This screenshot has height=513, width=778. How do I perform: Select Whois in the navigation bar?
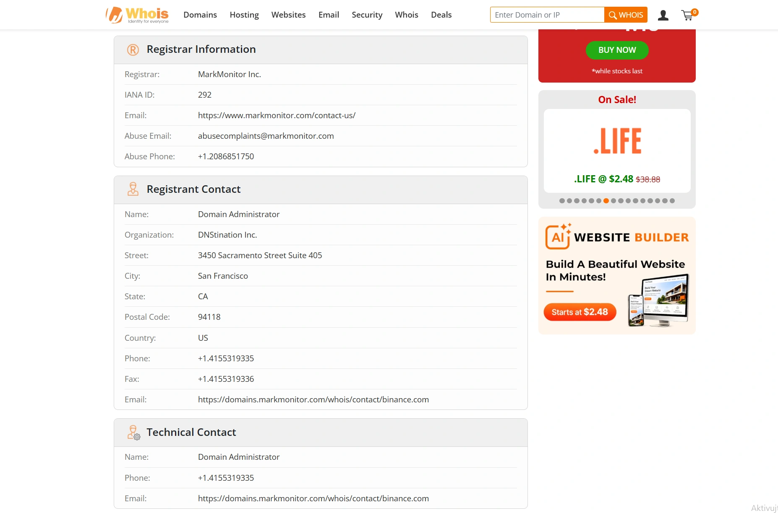click(406, 15)
